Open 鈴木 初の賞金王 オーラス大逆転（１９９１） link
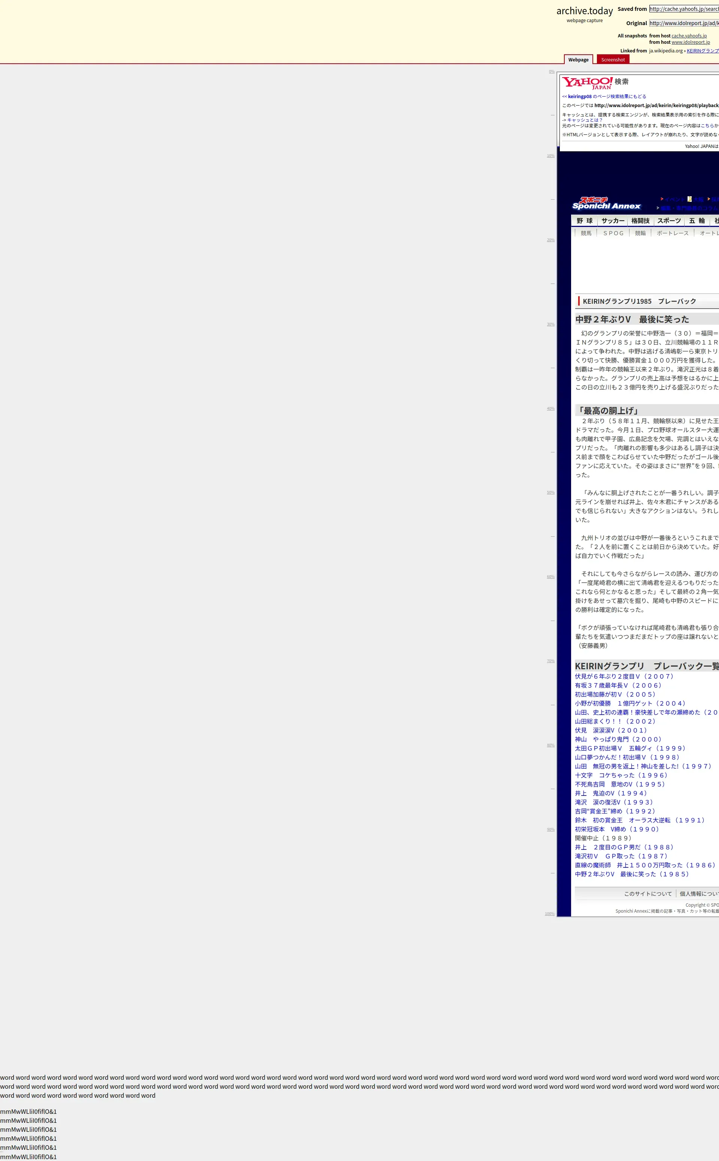This screenshot has width=719, height=1161. tap(640, 821)
